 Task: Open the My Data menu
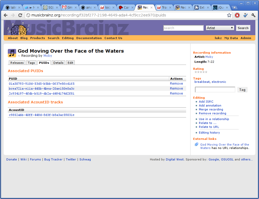coord(231,38)
